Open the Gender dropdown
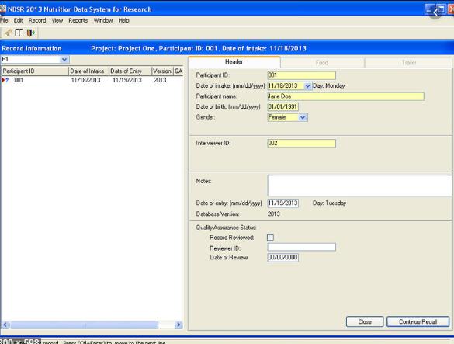The image size is (454, 344). pyautogui.click(x=303, y=117)
